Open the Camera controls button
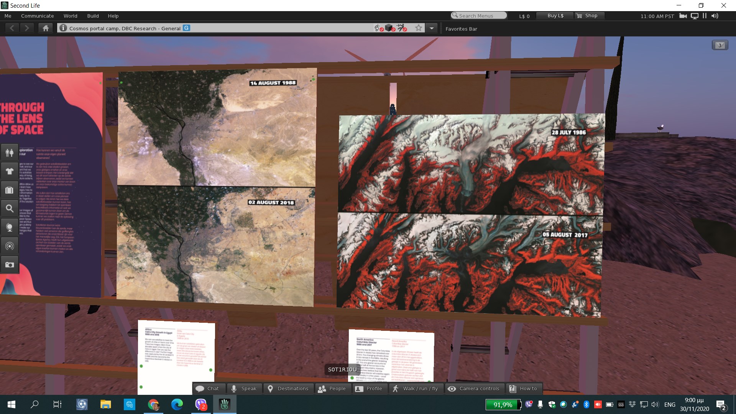This screenshot has width=736, height=414. pyautogui.click(x=474, y=389)
